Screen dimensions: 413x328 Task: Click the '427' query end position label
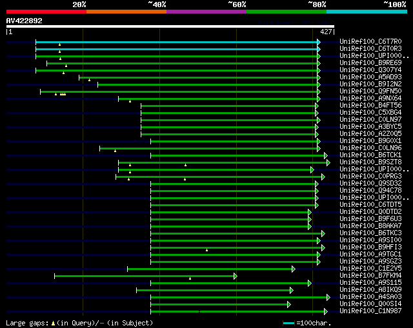point(326,32)
